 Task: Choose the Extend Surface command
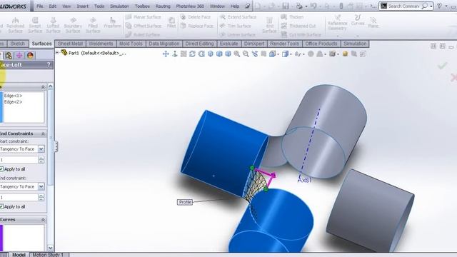[238, 17]
